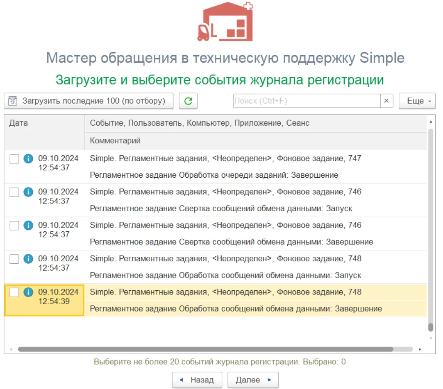
Task: Click the scroll-up arrow of the event list
Action: click(431, 122)
